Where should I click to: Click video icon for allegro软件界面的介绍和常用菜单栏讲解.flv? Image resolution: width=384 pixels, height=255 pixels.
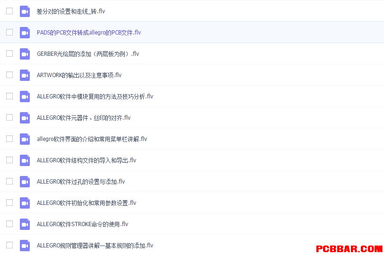click(25, 139)
